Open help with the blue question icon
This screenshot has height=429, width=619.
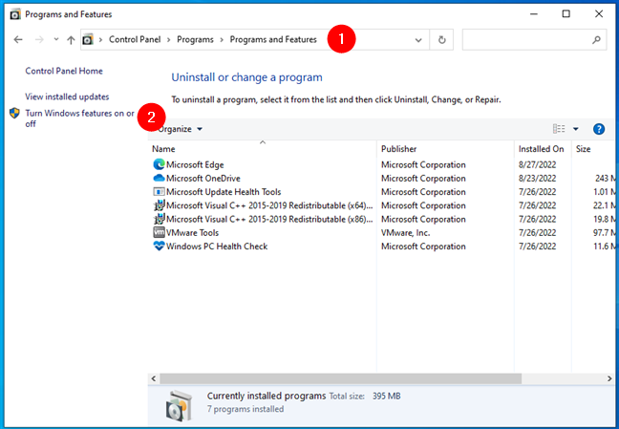tap(599, 129)
